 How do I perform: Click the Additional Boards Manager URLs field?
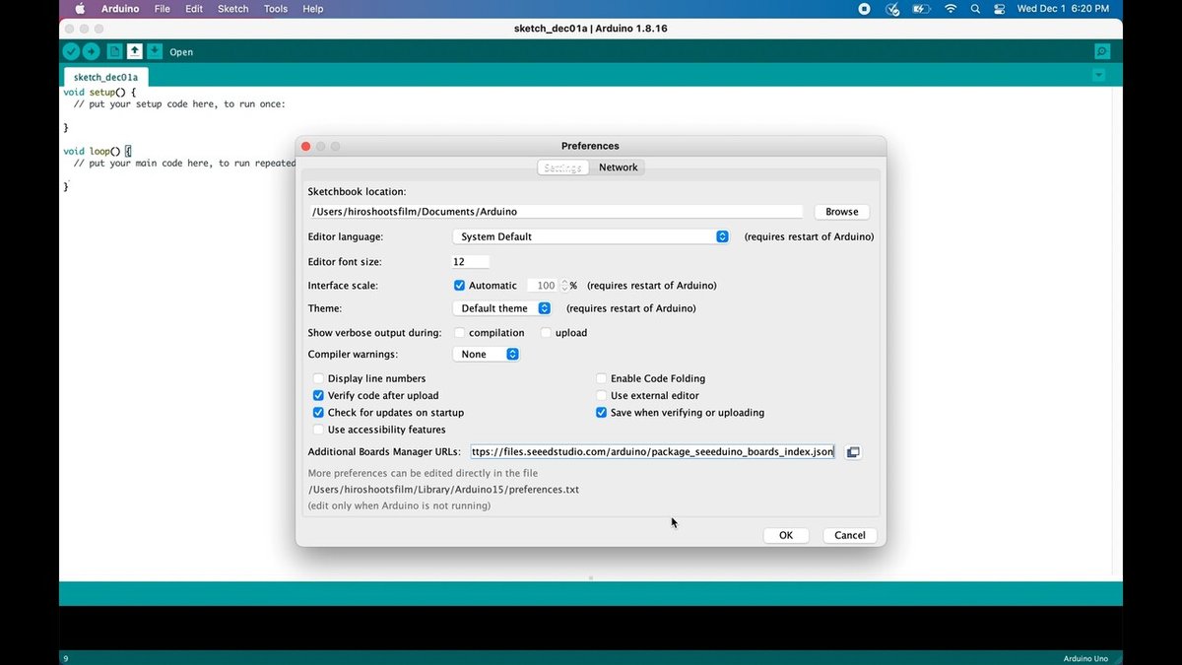point(652,452)
